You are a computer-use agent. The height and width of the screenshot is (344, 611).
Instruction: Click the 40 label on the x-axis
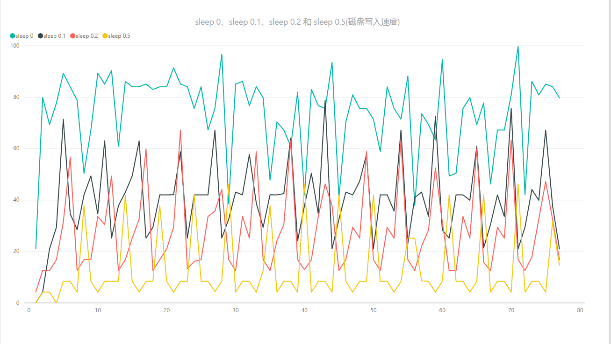[304, 310]
